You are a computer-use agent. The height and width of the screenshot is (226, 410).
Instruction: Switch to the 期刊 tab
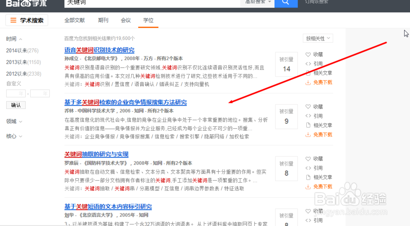click(103, 20)
